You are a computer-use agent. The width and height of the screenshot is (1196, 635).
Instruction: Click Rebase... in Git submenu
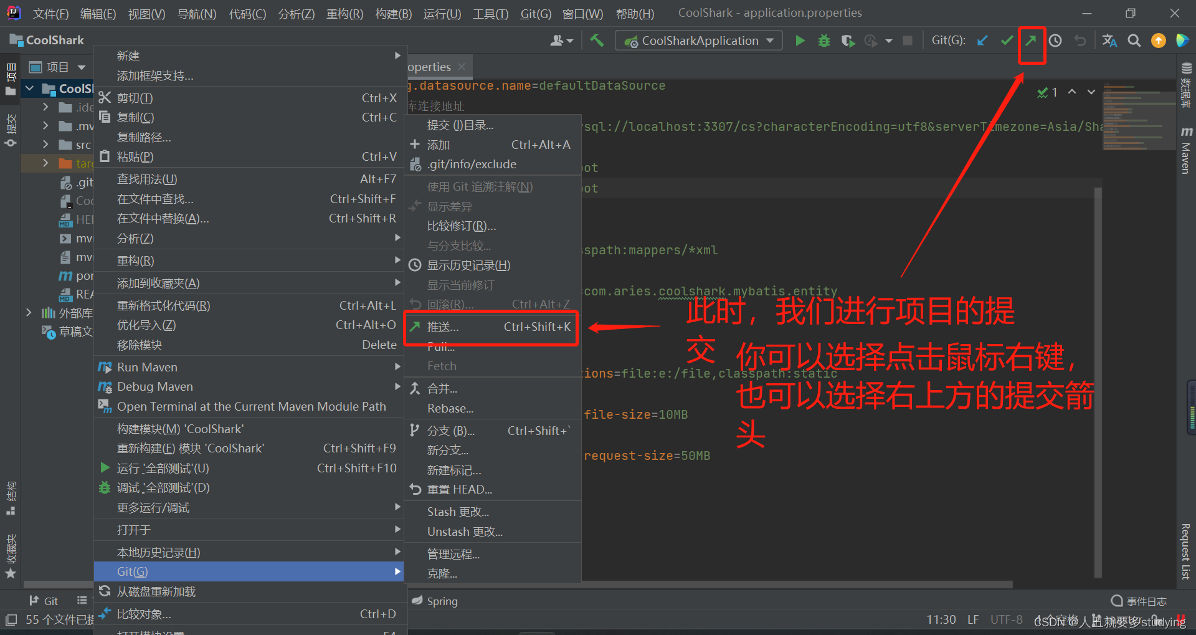tap(492, 408)
